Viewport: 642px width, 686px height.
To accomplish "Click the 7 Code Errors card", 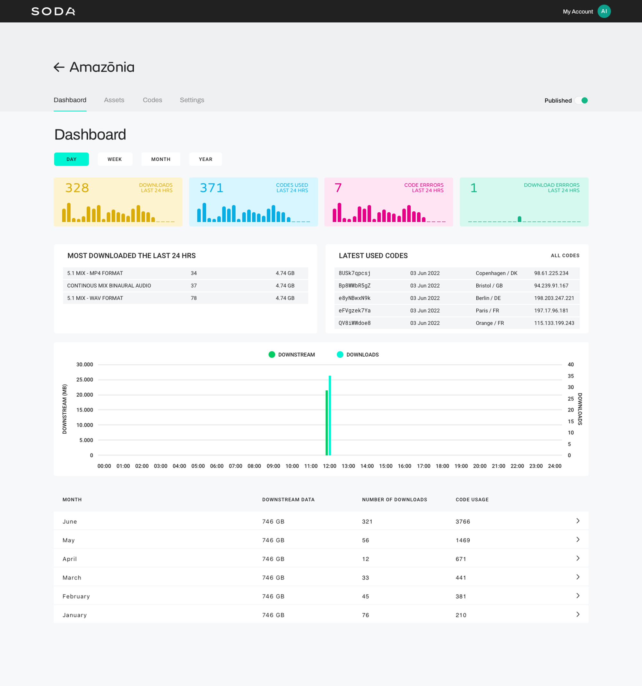I will (388, 202).
